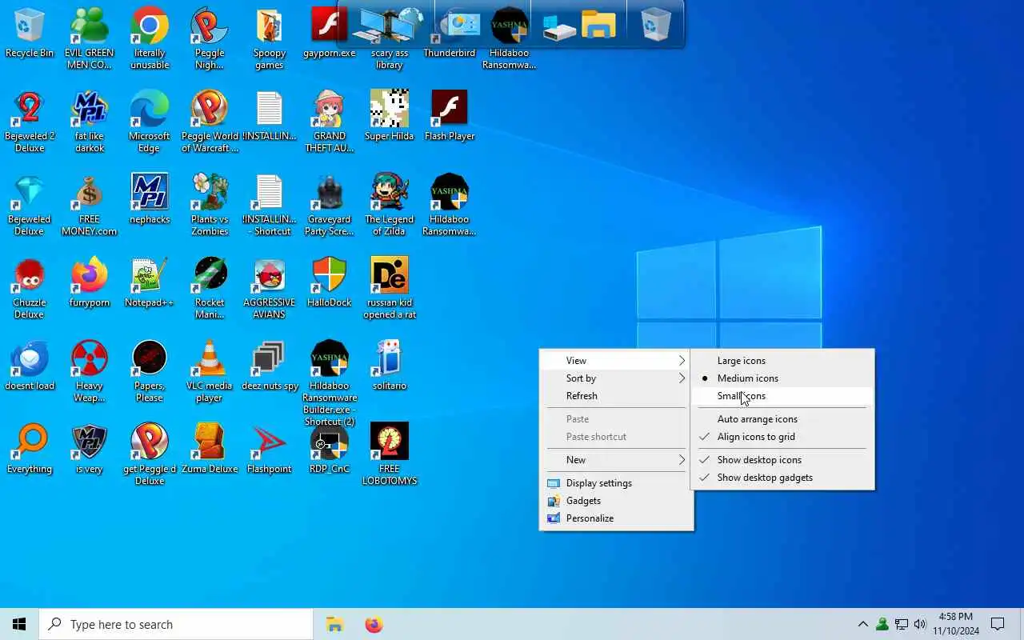Select the Everything search icon
Image resolution: width=1024 pixels, height=640 pixels.
(x=30, y=448)
